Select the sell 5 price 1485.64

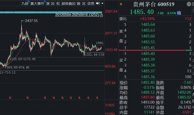148,25
